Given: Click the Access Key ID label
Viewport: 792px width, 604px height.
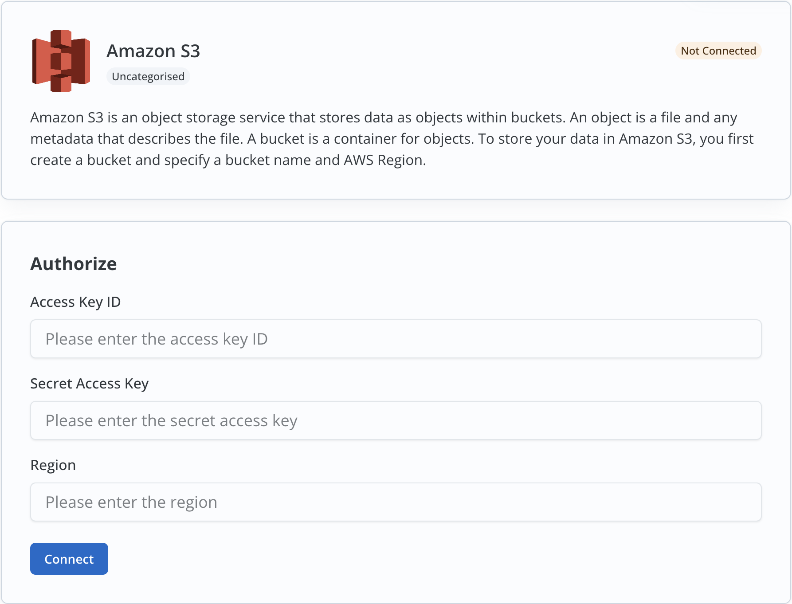Looking at the screenshot, I should coord(75,302).
